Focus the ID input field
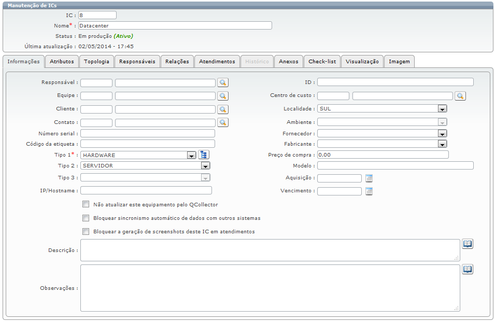The image size is (495, 322). pyautogui.click(x=395, y=82)
